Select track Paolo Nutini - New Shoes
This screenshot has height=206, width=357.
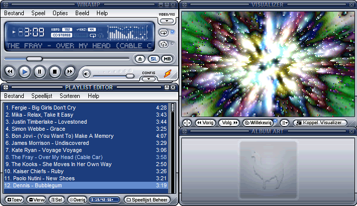[x=86, y=178]
